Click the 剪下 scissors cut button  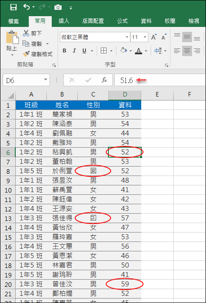click(x=32, y=33)
